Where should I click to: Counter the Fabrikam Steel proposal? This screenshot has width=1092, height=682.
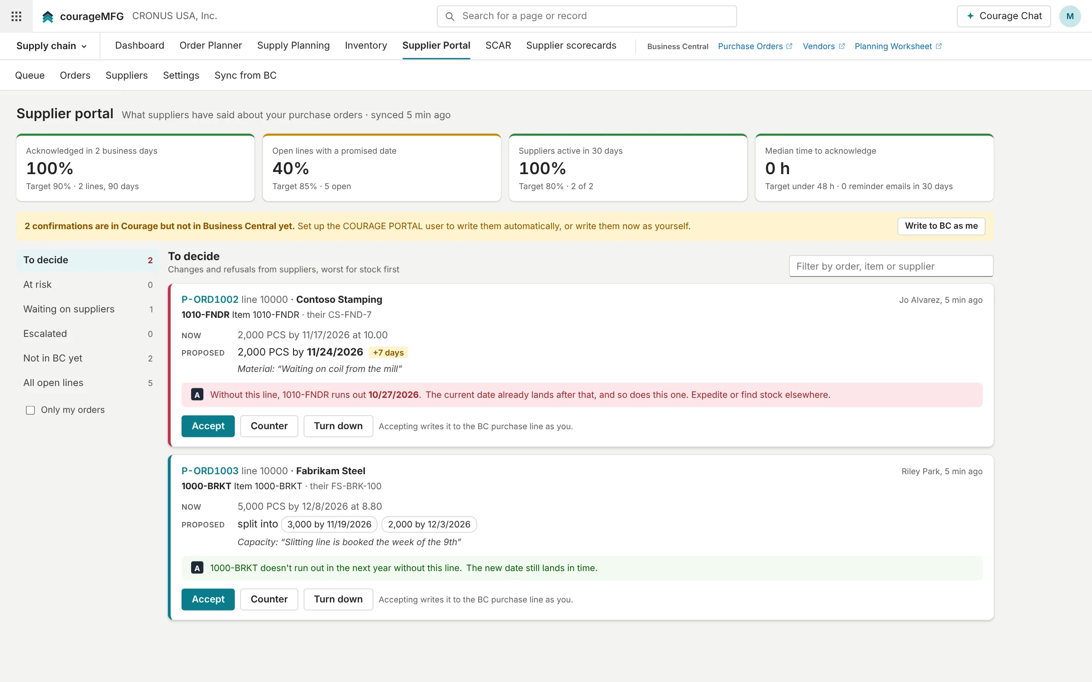(269, 599)
